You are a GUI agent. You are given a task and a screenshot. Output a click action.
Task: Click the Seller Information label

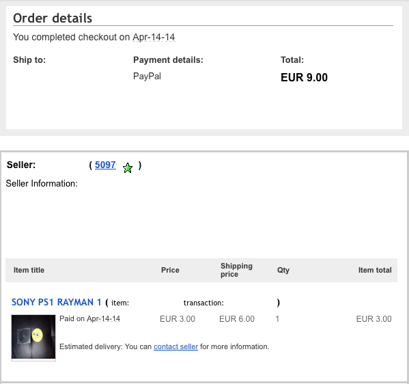pyautogui.click(x=42, y=184)
